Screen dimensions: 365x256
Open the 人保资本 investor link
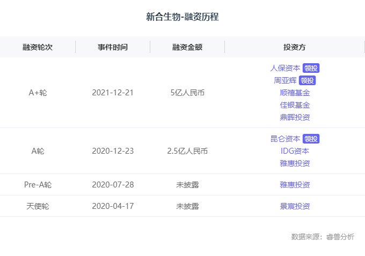(x=285, y=69)
